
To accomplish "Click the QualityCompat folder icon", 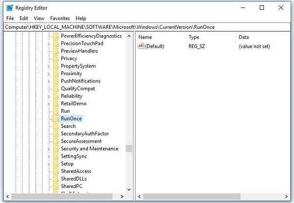I will click(56, 88).
